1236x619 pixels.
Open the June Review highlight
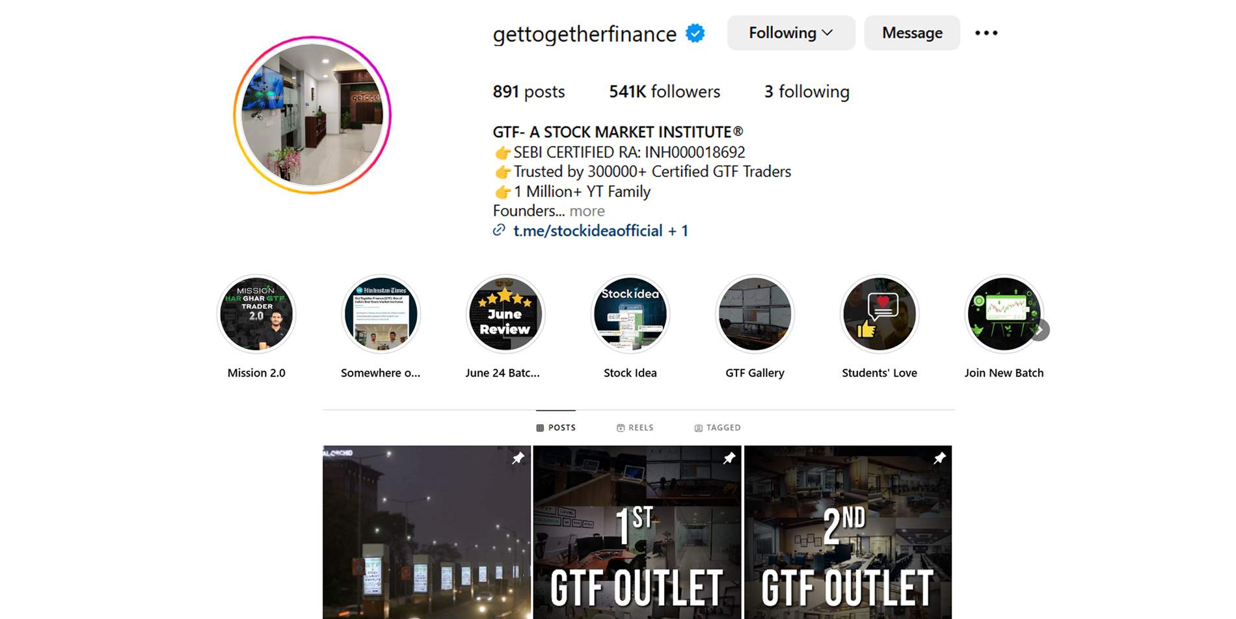pos(505,314)
